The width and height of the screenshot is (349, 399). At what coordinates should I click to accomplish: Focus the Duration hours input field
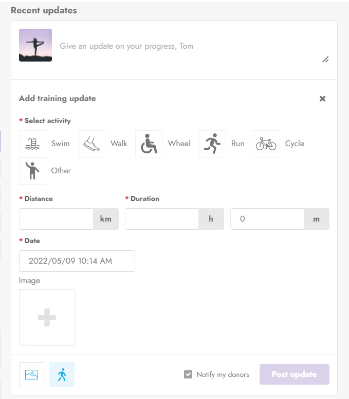point(162,219)
